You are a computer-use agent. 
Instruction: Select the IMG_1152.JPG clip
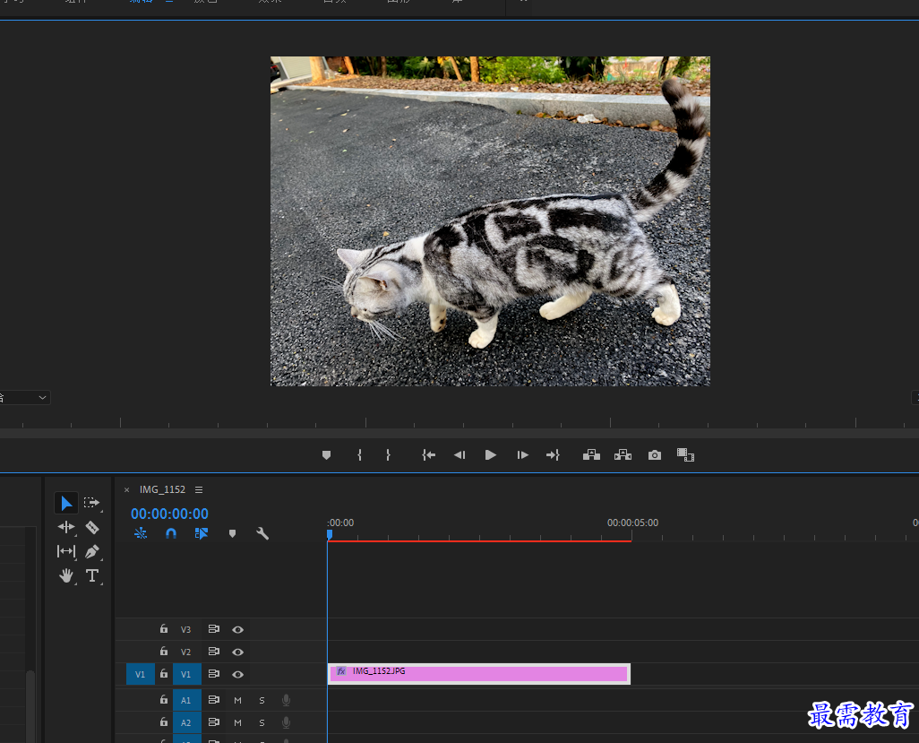[x=479, y=674]
